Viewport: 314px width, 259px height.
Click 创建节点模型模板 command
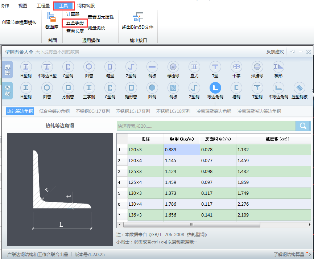(x=19, y=22)
